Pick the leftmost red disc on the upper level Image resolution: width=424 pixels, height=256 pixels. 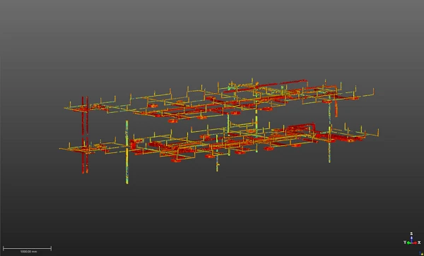153,106
